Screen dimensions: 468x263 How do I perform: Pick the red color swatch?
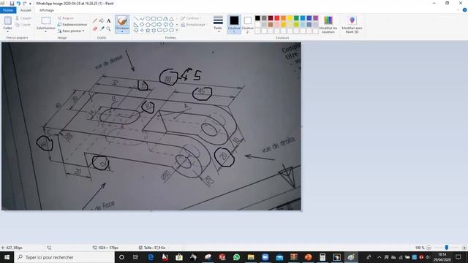coord(277,18)
